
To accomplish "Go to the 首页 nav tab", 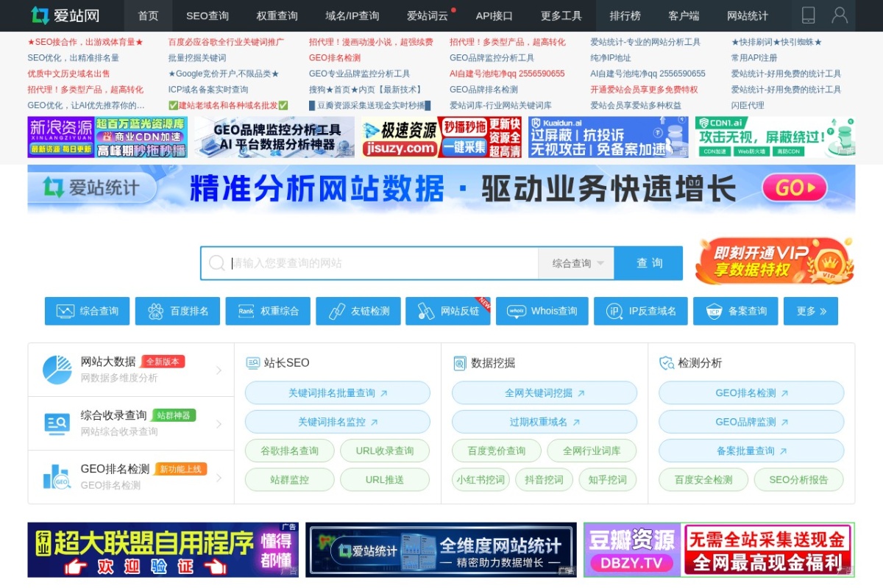I will click(x=148, y=15).
